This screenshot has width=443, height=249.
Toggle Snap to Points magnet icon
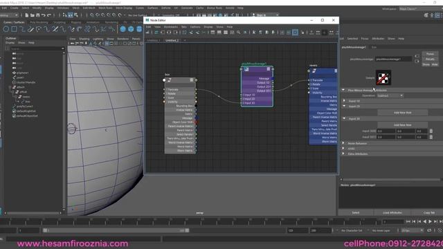click(x=103, y=15)
